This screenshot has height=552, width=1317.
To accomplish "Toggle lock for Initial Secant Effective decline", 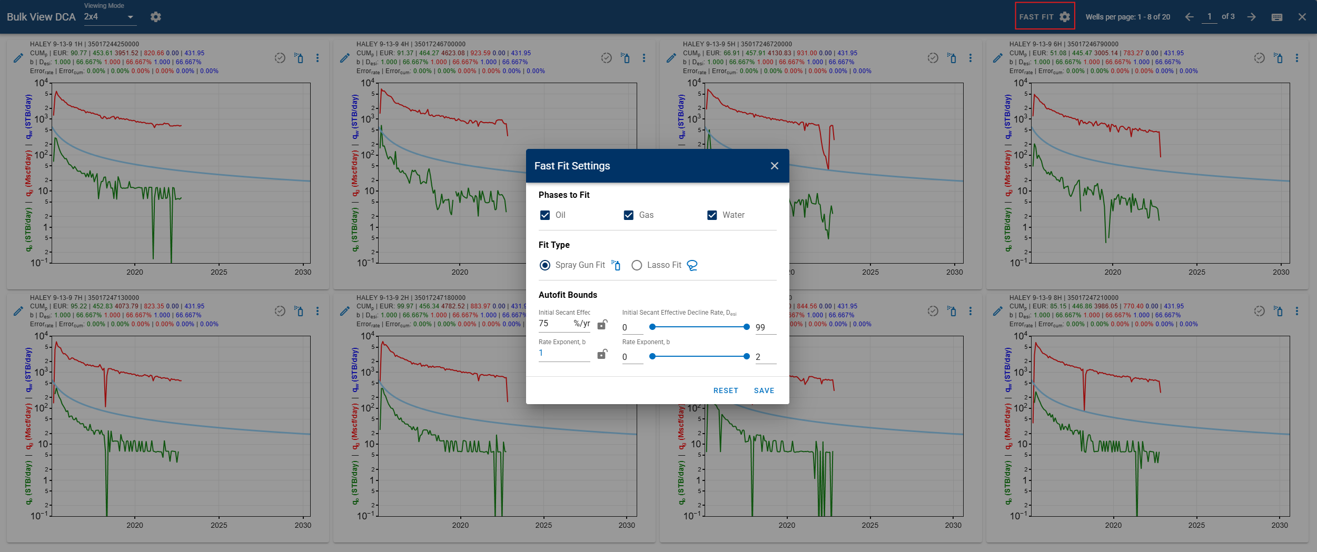I will click(602, 325).
